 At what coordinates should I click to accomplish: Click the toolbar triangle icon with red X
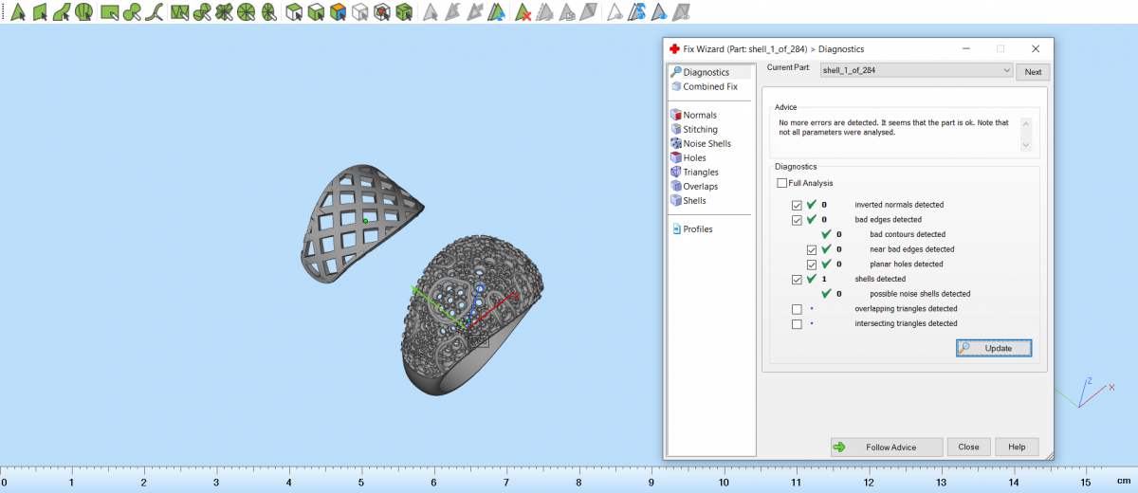(523, 12)
